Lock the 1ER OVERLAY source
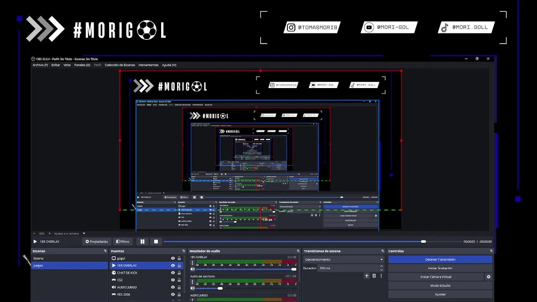537x302 pixels. click(179, 266)
